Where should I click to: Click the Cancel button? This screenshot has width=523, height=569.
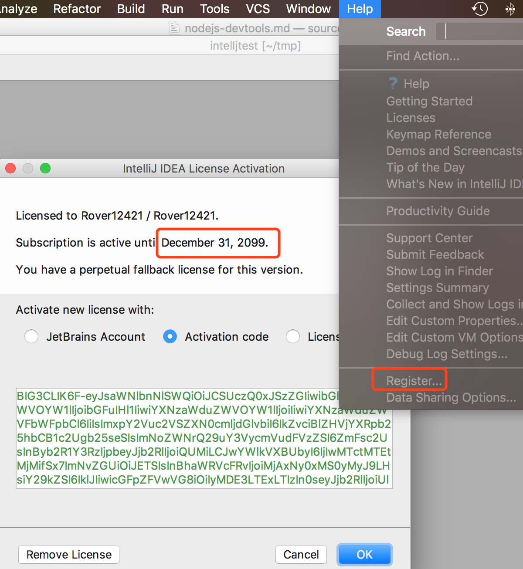[301, 555]
